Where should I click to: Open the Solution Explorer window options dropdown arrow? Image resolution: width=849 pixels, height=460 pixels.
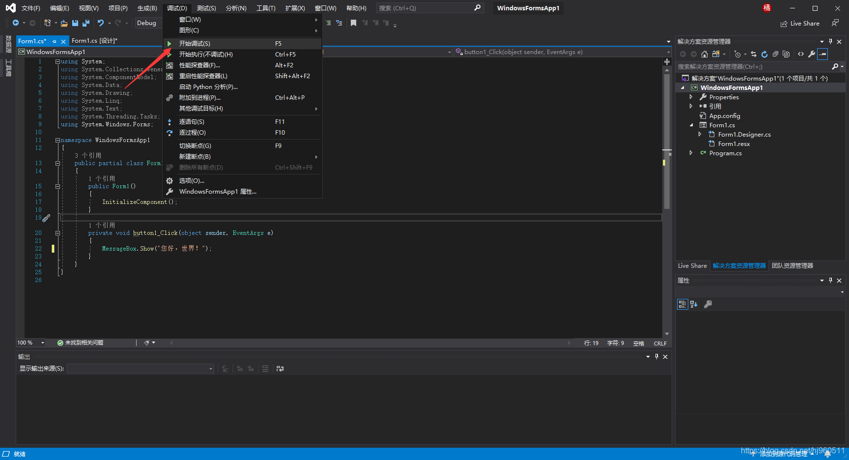pyautogui.click(x=822, y=42)
